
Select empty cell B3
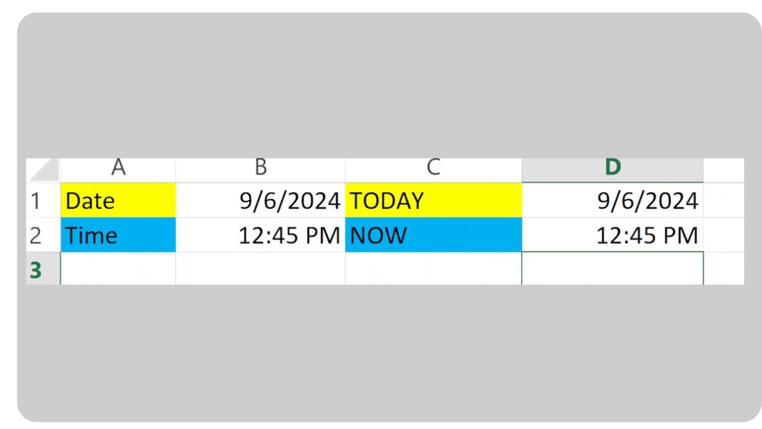260,269
